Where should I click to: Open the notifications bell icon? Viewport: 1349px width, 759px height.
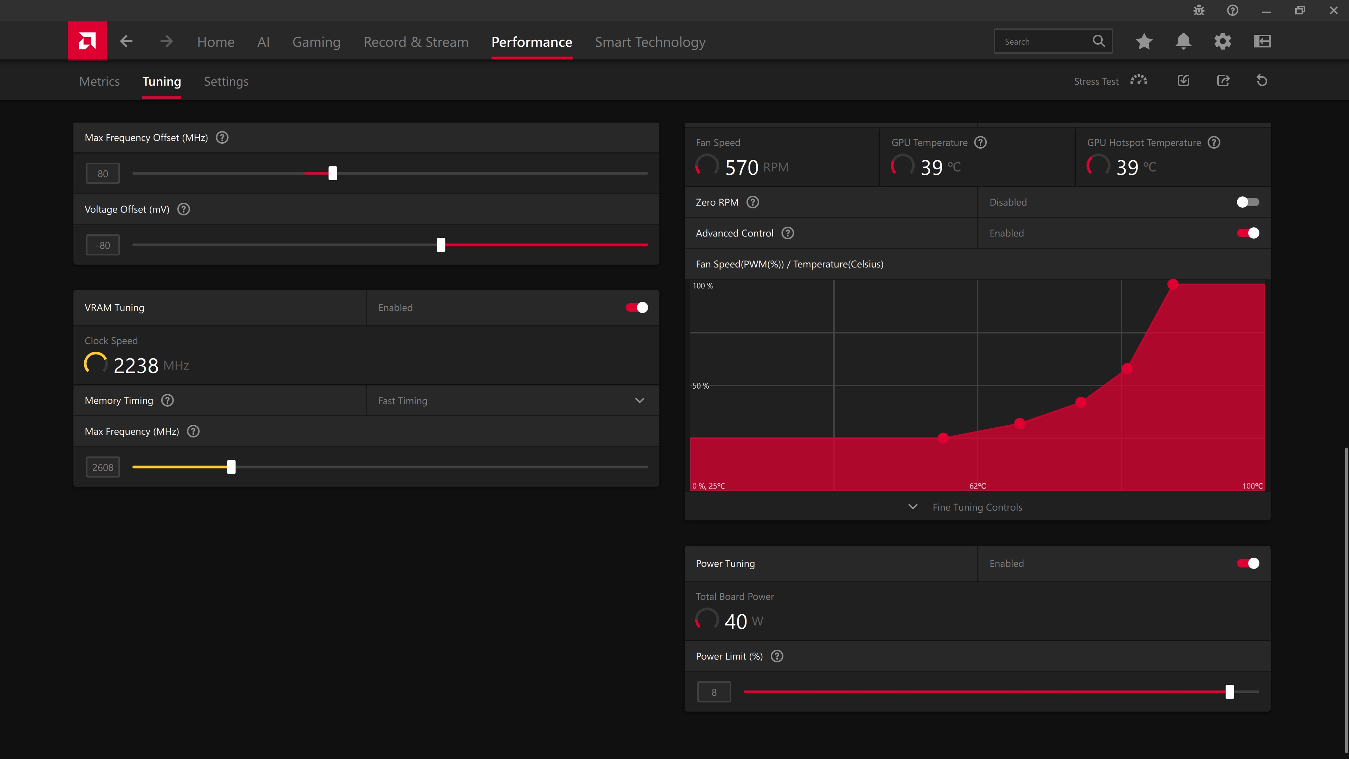1183,41
